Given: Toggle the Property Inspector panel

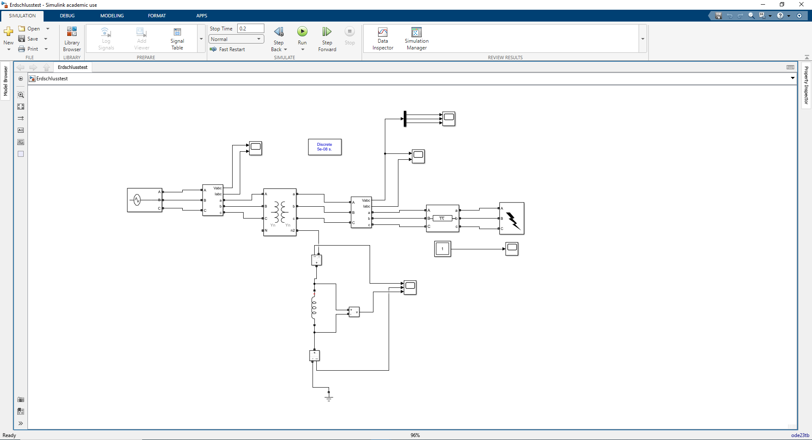Looking at the screenshot, I should pos(806,85).
